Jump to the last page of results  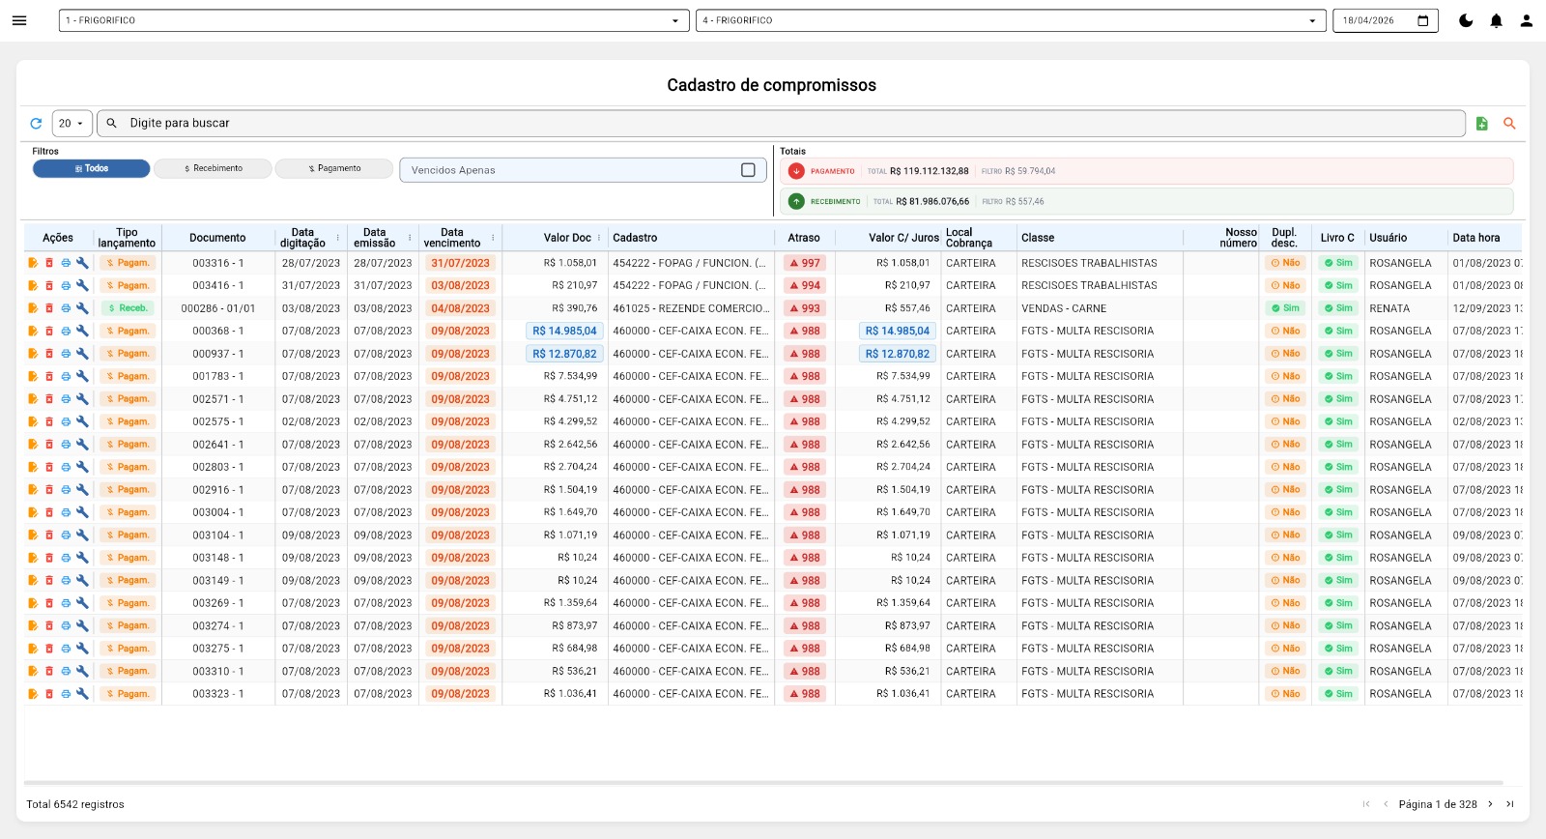1510,804
